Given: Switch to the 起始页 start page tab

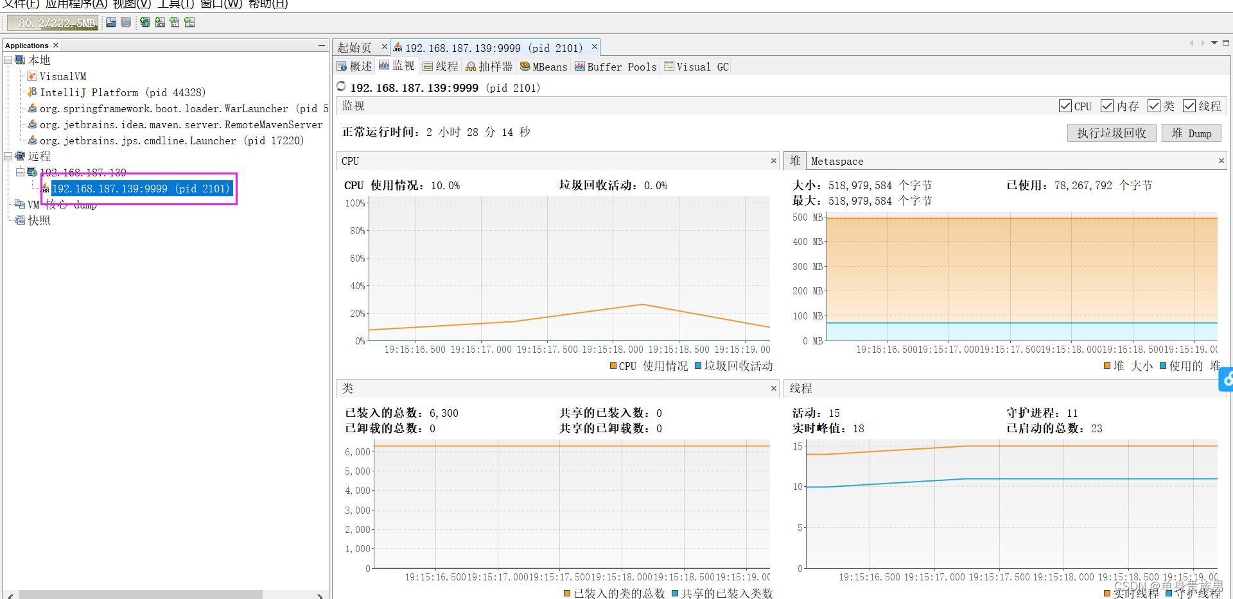Looking at the screenshot, I should (x=354, y=47).
